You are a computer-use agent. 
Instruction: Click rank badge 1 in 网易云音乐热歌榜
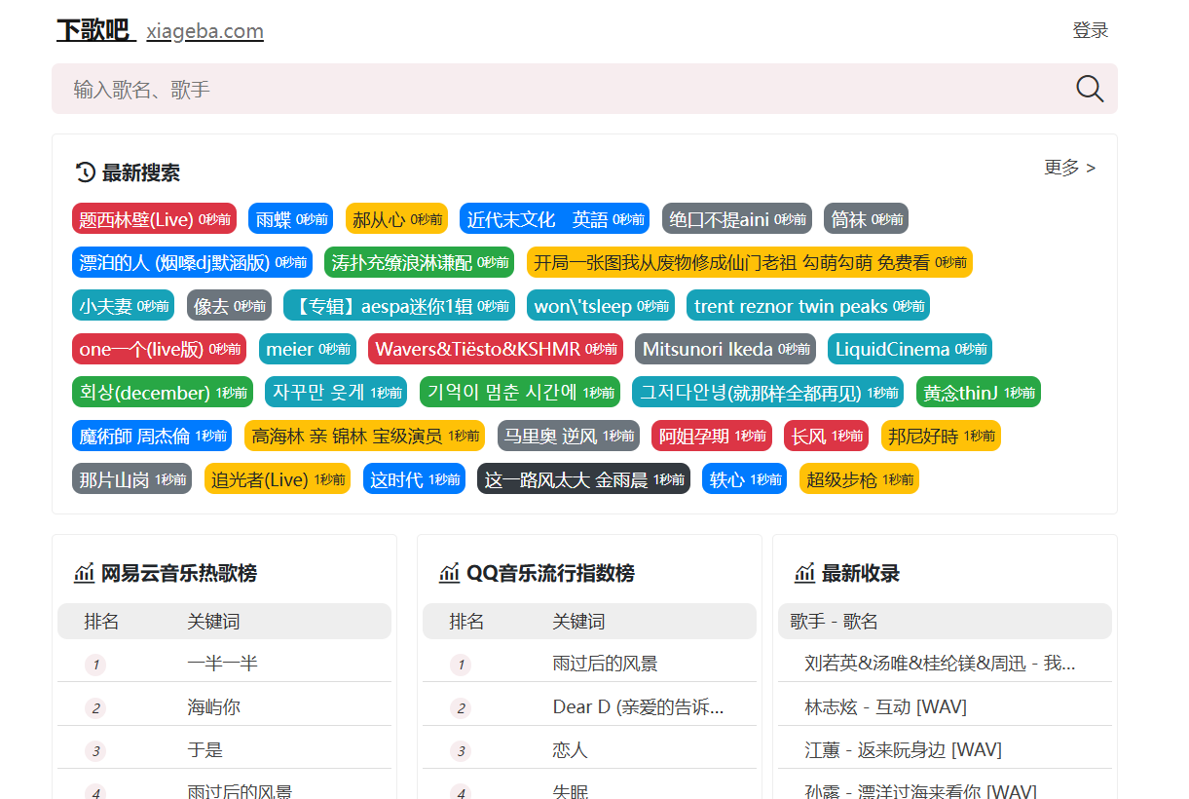95,665
